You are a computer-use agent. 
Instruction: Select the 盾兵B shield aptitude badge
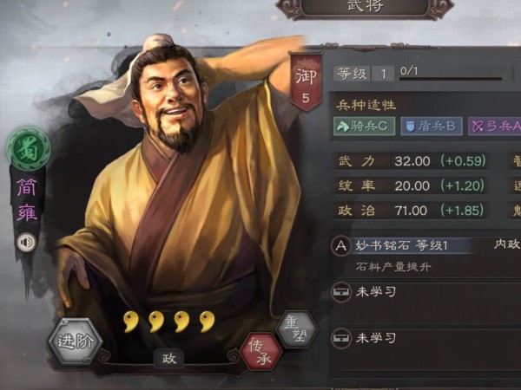tap(432, 126)
